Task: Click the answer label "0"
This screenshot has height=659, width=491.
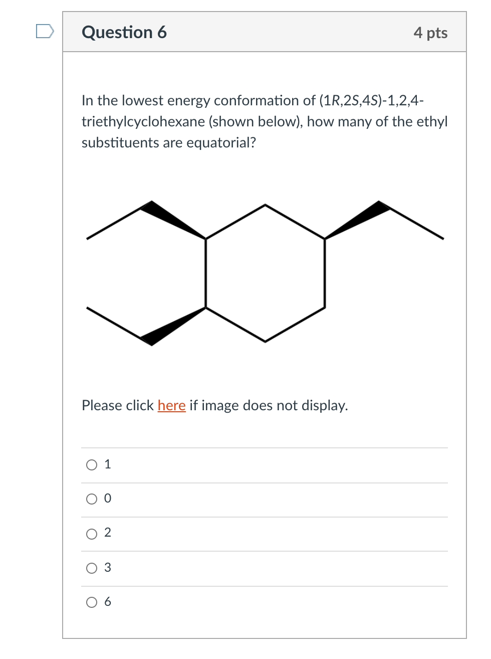Action: 107,498
